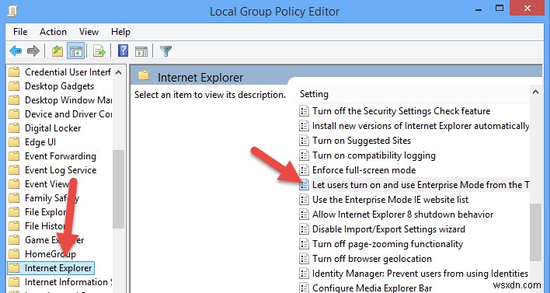Click policy icon beside Turn off browser geolocation
Viewport: 550px width, 293px height.
[304, 259]
